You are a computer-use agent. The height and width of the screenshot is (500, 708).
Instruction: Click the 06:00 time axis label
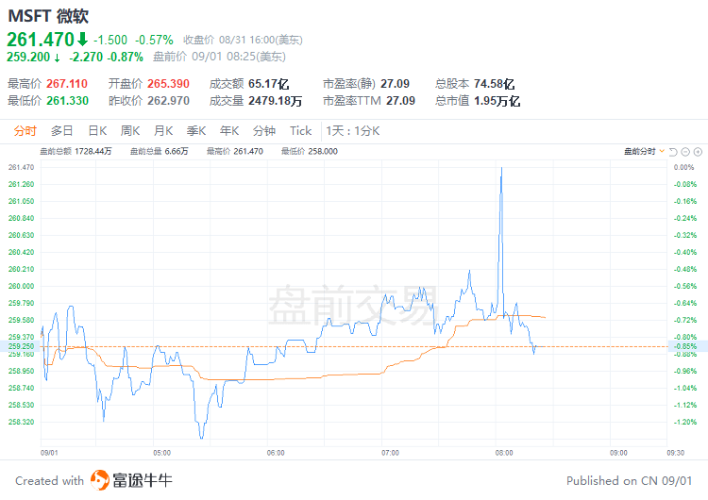point(276,453)
